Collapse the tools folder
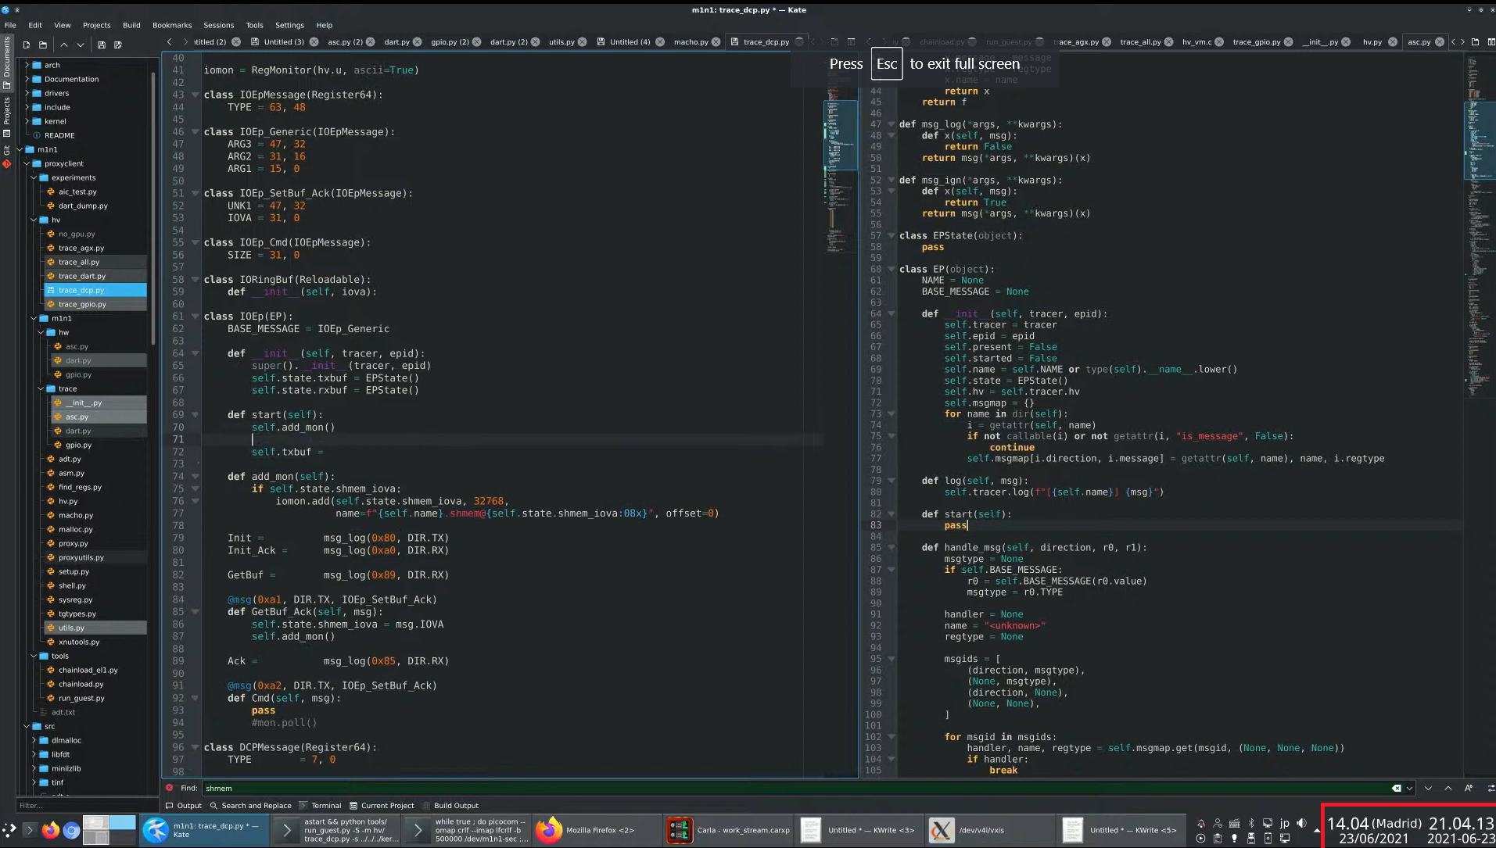The image size is (1496, 848). 34,656
